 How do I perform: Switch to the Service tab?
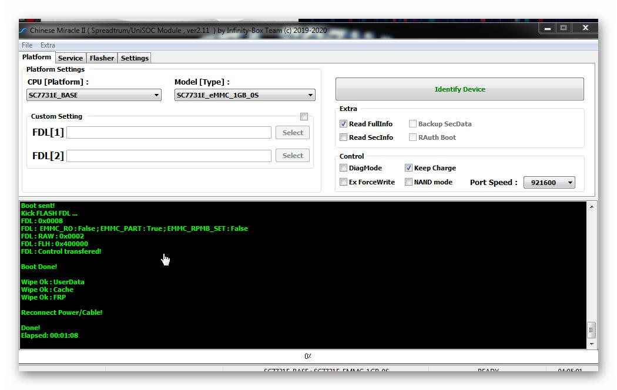(x=71, y=58)
